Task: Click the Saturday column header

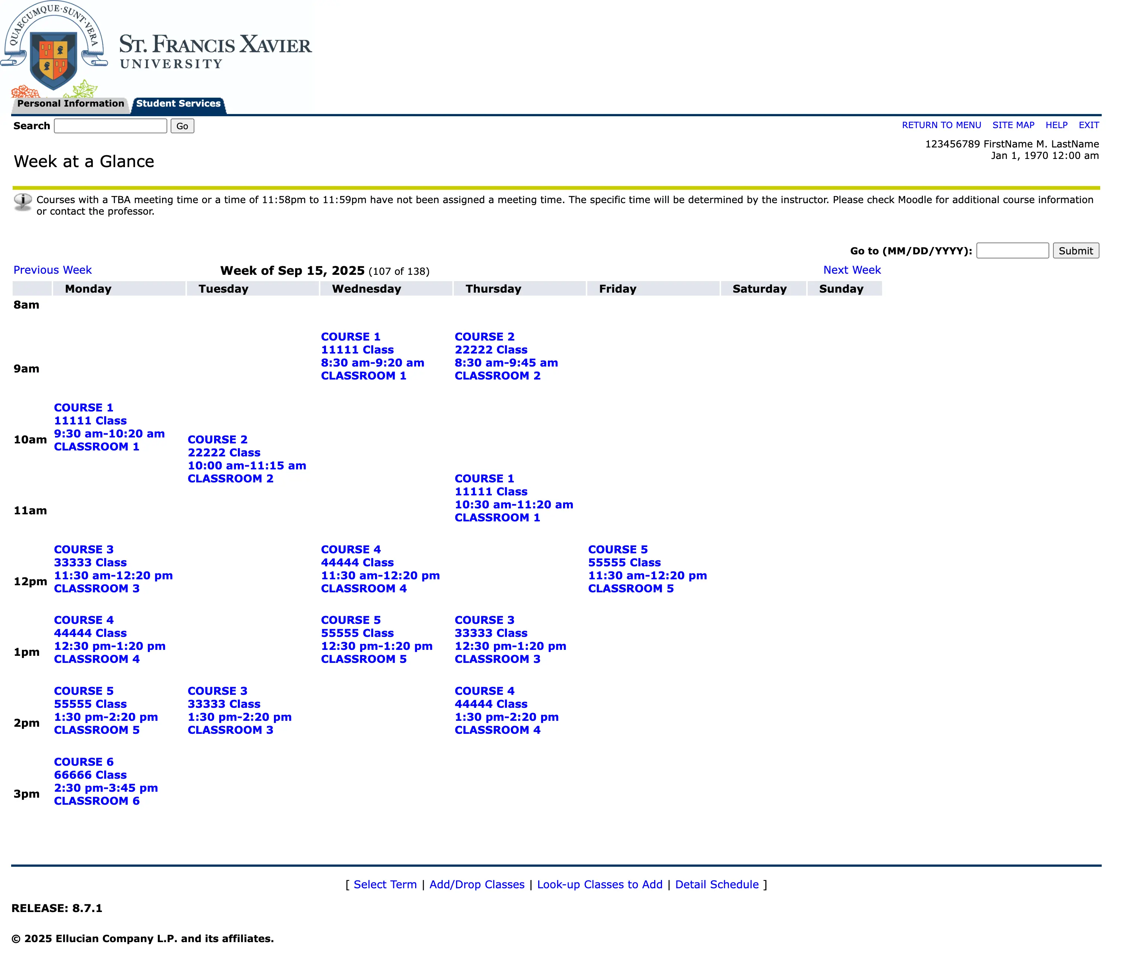Action: click(763, 289)
